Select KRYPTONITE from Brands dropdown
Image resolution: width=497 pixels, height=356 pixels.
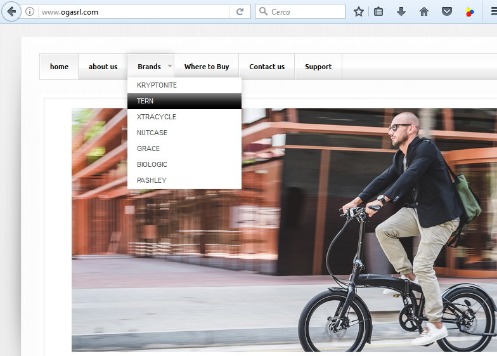184,85
